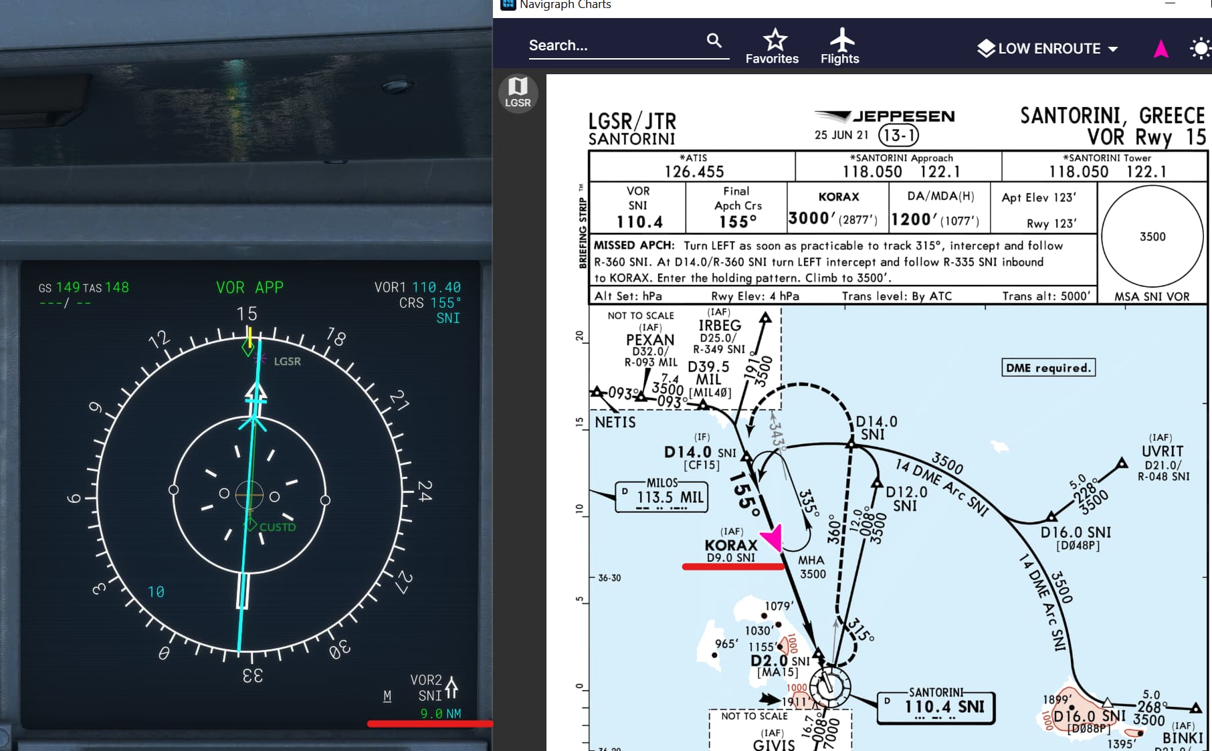The width and height of the screenshot is (1212, 751).
Task: Click the CUSTD waypoint label on the display
Action: coord(278,527)
